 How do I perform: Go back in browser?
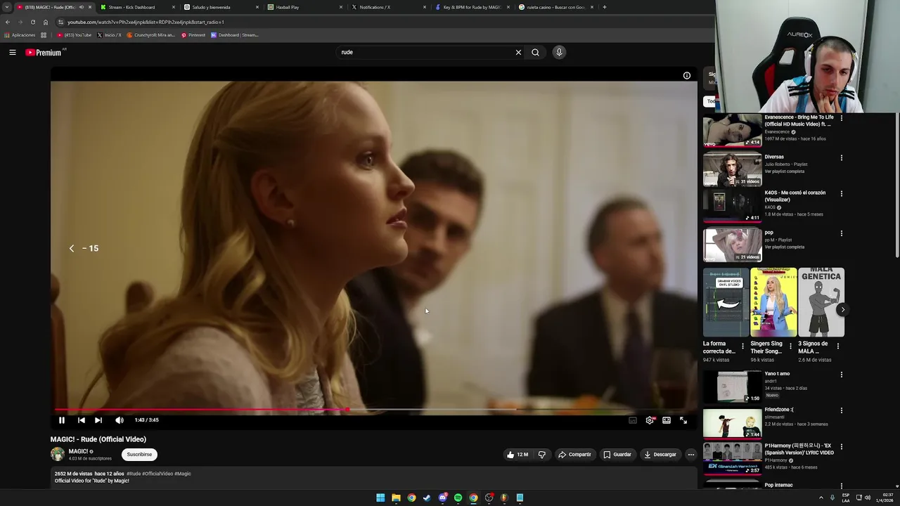click(x=8, y=22)
